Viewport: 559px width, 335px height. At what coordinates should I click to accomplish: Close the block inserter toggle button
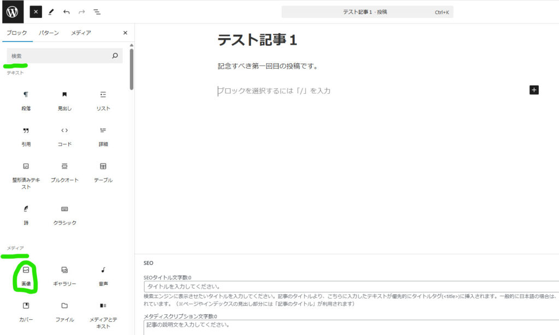pyautogui.click(x=35, y=11)
